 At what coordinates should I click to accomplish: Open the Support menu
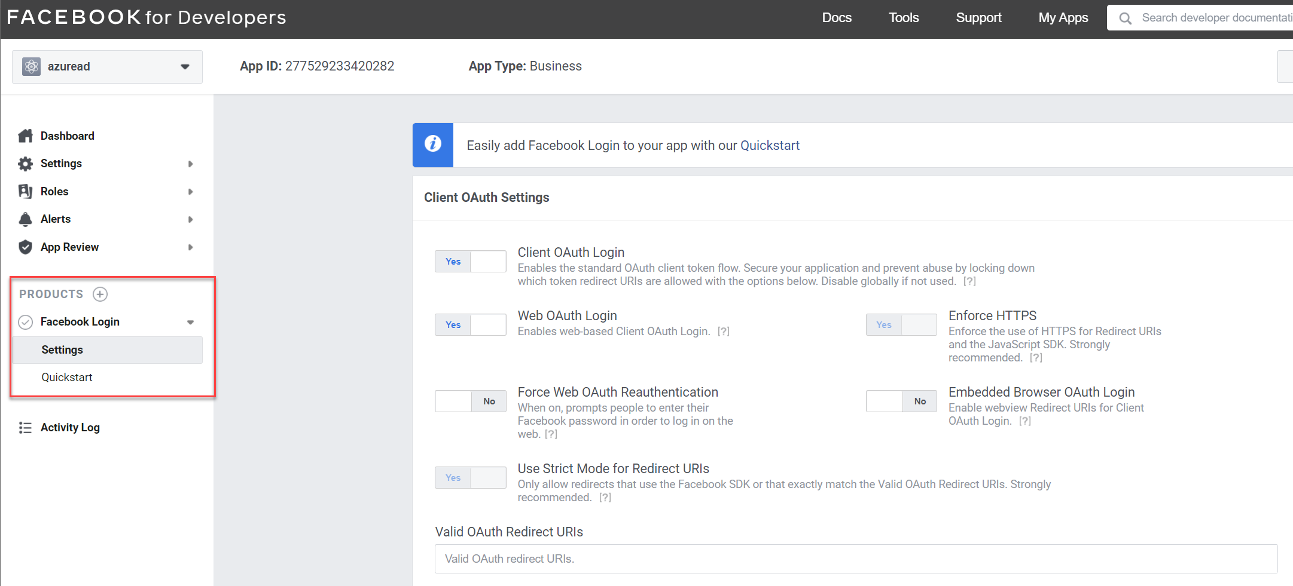tap(978, 18)
